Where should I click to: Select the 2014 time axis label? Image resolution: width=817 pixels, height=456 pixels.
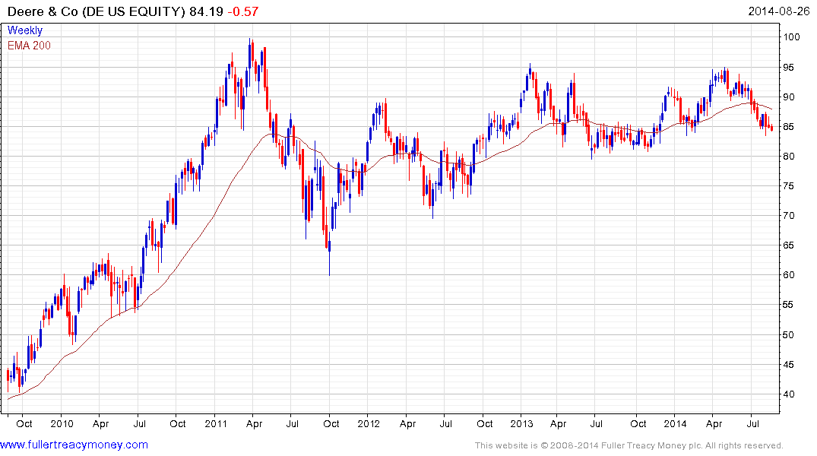pos(676,423)
